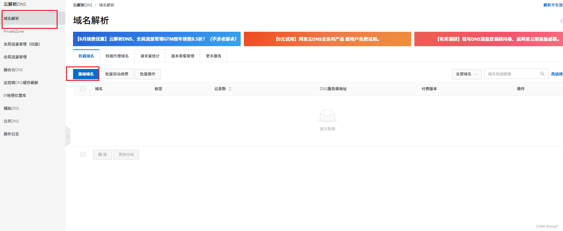Open the 全部域名 dropdown
The width and height of the screenshot is (563, 231).
466,74
